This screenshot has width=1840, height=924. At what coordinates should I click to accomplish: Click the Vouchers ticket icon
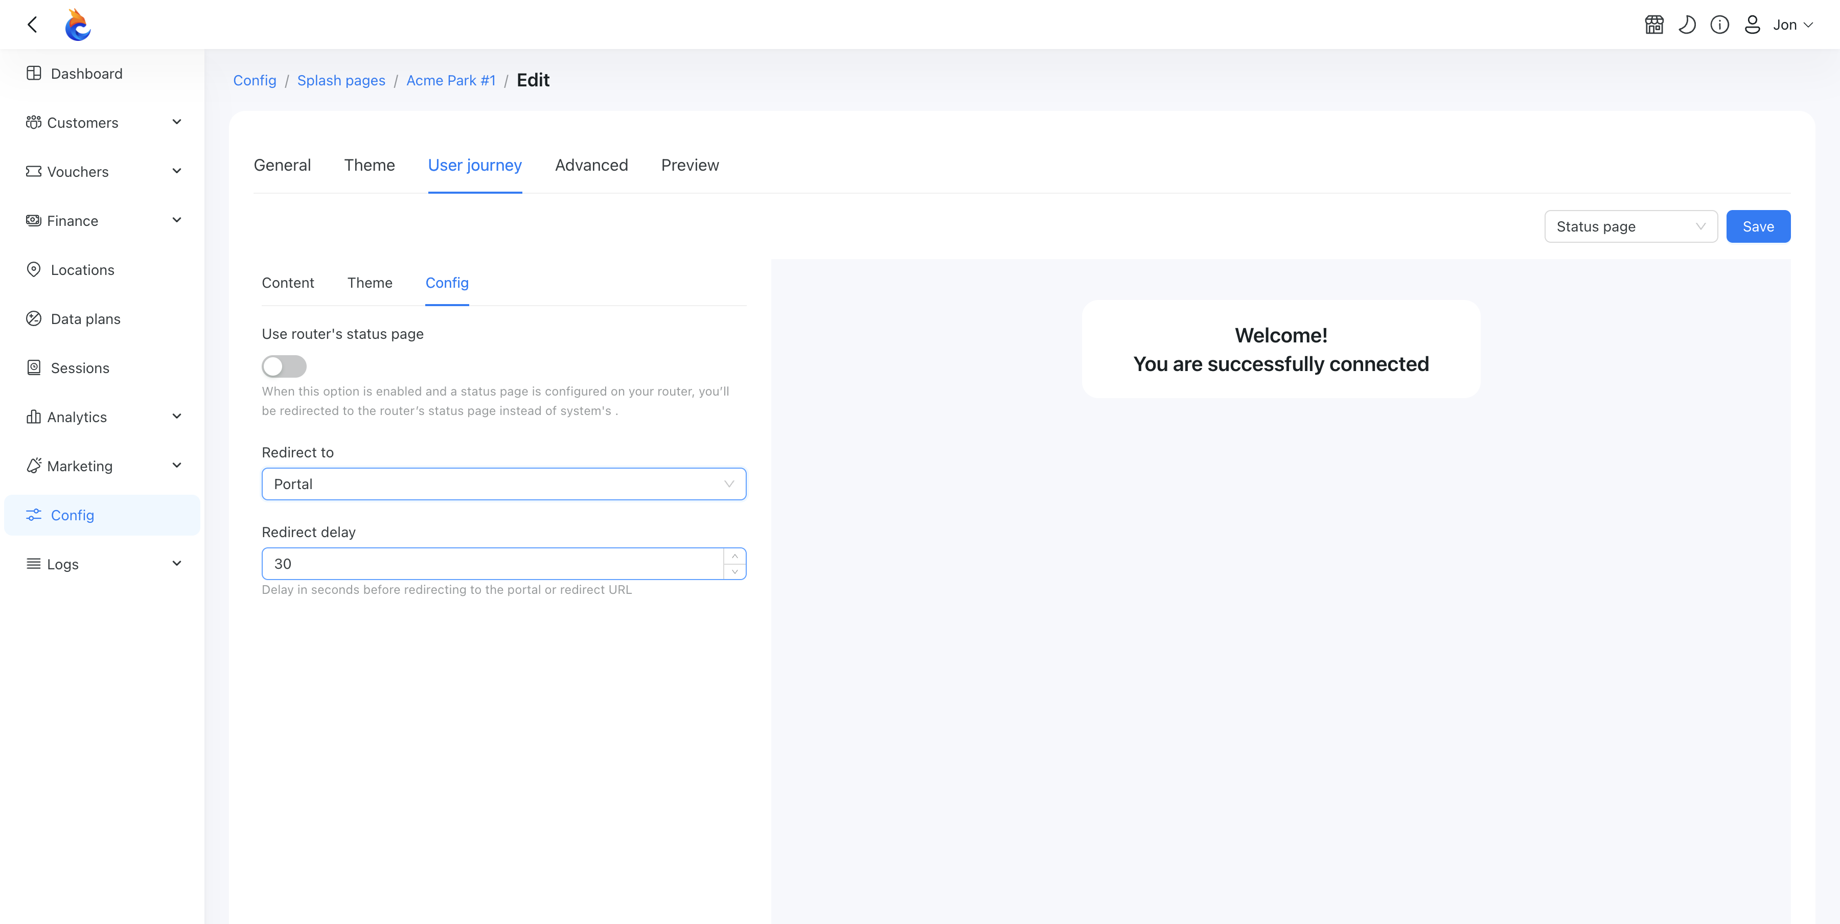pos(34,171)
